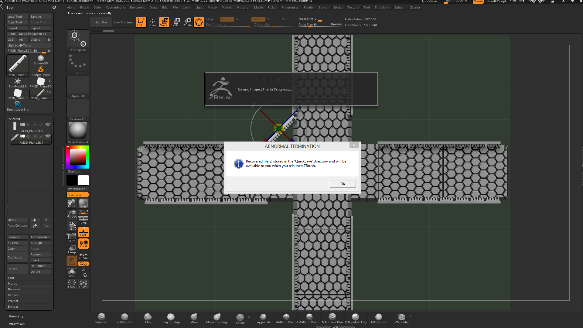Screen dimensions: 583x328
Task: Open the Transpose brush thumbnail
Action: coord(78,41)
